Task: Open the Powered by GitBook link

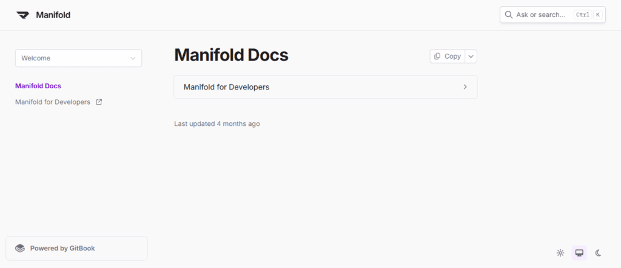Action: 62,248
